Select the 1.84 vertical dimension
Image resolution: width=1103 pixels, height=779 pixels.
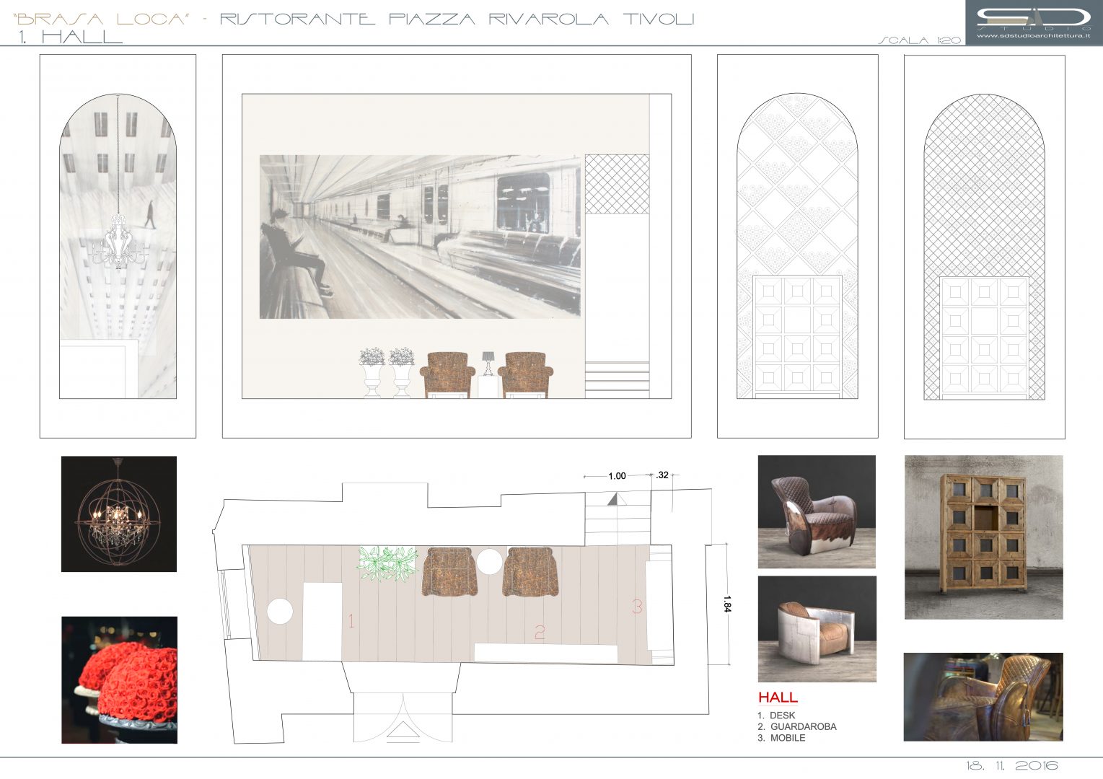click(x=727, y=604)
